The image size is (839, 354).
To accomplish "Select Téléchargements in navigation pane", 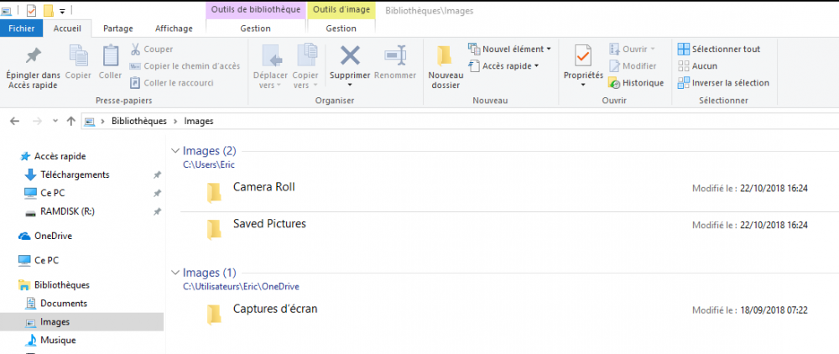I will 75,174.
